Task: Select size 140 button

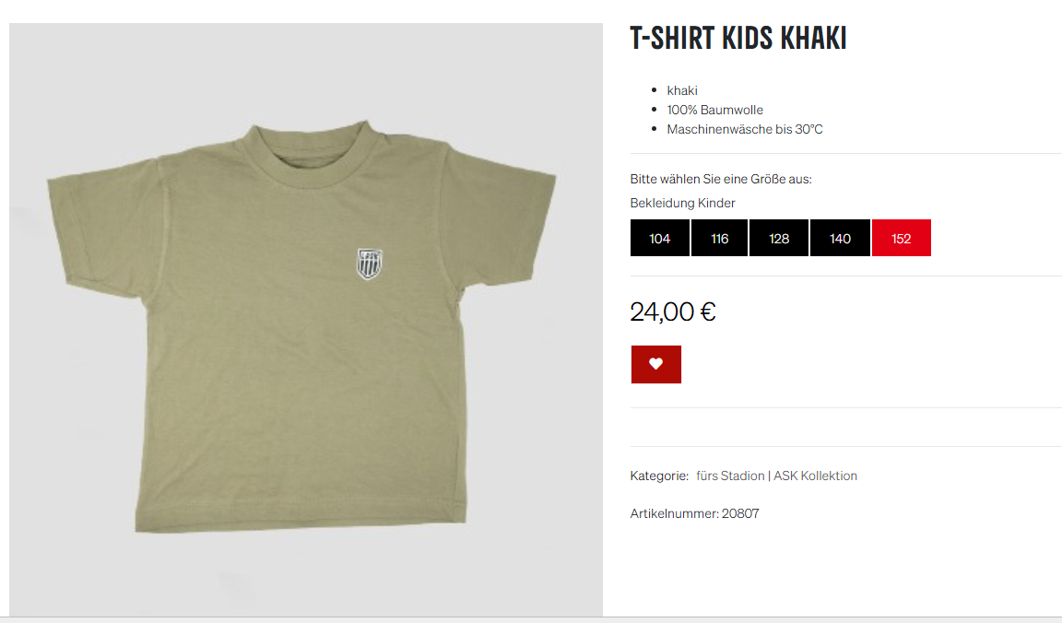Action: [840, 238]
